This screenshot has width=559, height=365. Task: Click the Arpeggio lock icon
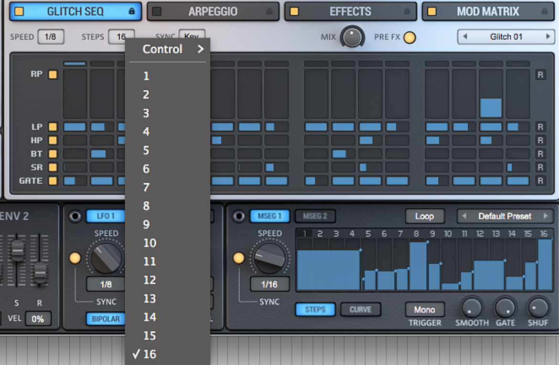pos(269,11)
